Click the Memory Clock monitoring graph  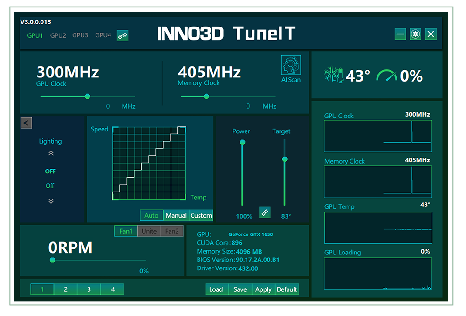click(x=378, y=182)
